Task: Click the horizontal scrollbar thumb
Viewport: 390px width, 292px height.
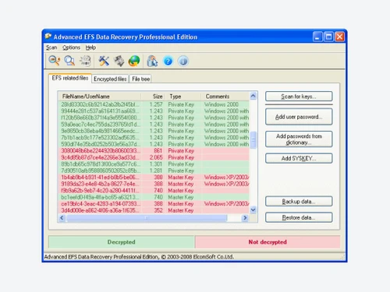Action: 147,218
